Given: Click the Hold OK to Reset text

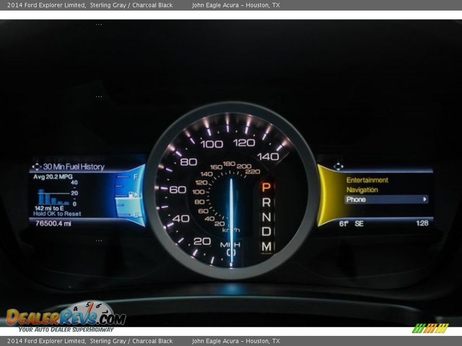Looking at the screenshot, I should [57, 214].
